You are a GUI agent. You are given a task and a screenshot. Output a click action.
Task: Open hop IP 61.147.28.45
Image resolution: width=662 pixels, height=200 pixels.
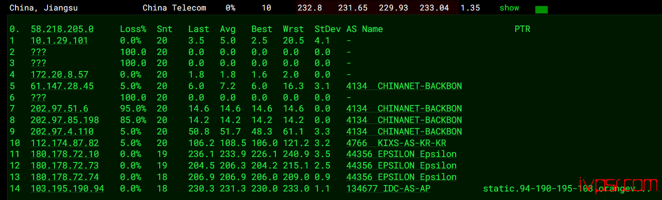tap(62, 86)
